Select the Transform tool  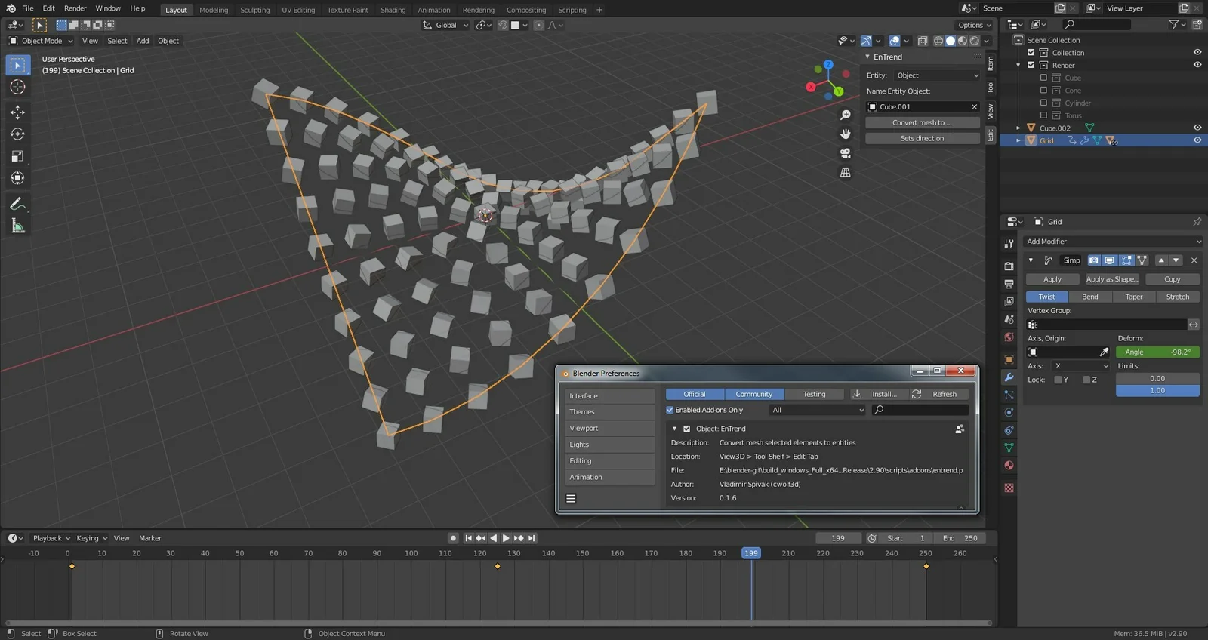[17, 178]
